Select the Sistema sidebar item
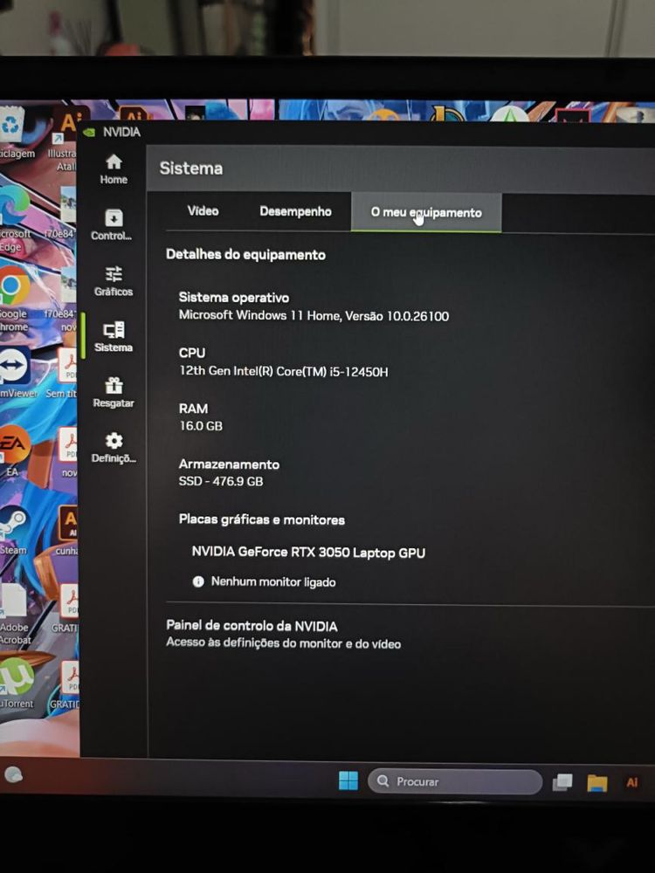The image size is (655, 873). click(x=114, y=337)
